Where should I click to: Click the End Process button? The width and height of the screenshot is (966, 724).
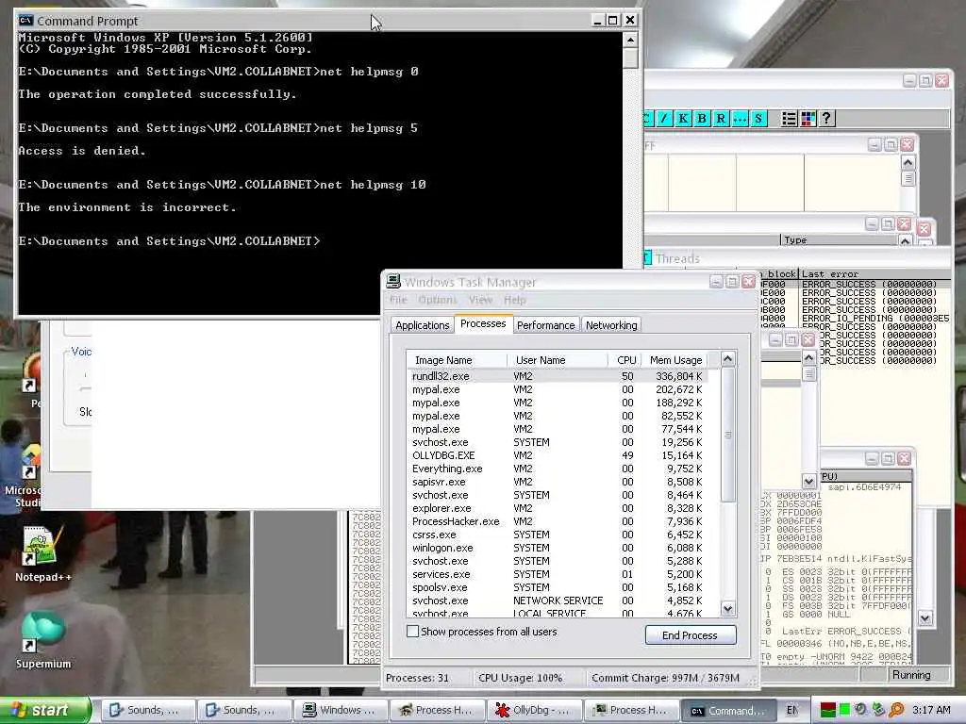coord(690,634)
